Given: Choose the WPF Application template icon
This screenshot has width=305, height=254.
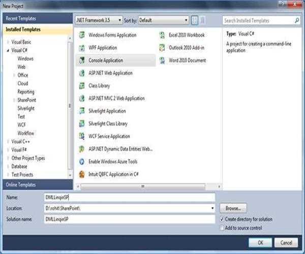Looking at the screenshot, I should [x=82, y=48].
